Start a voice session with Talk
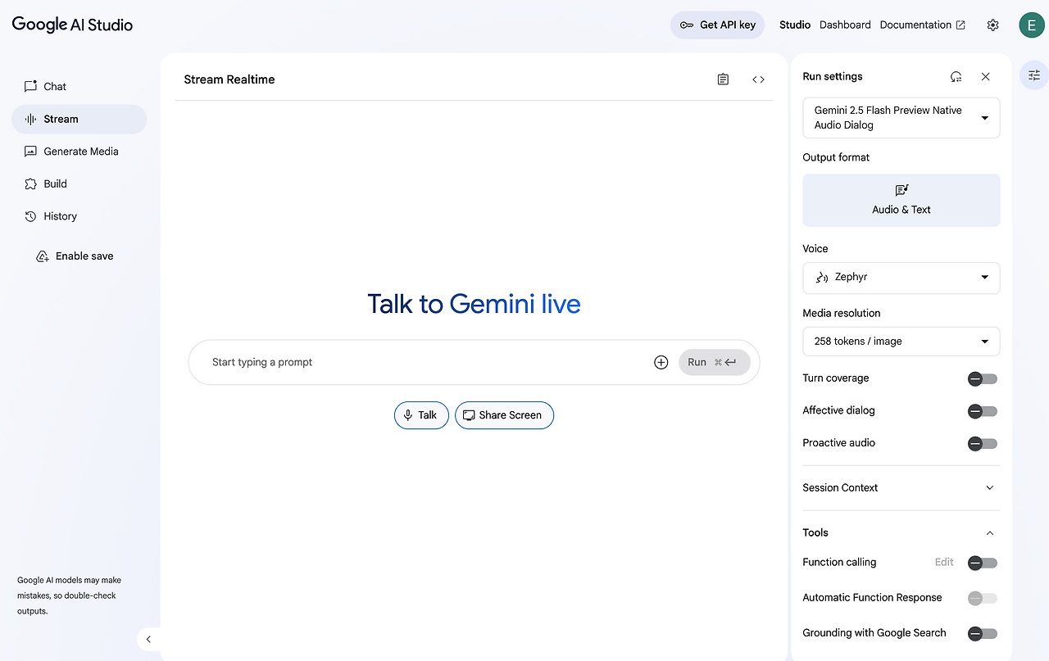This screenshot has width=1049, height=661. [421, 415]
